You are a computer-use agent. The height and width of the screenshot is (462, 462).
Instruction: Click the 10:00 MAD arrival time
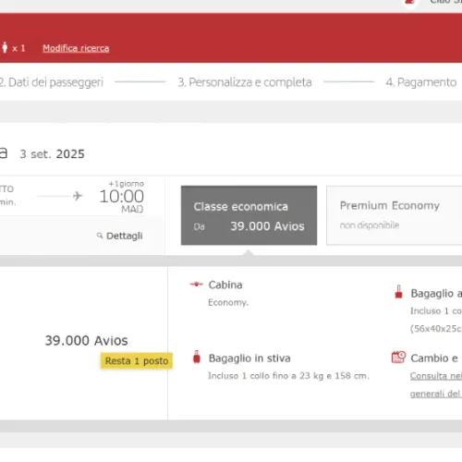click(121, 201)
